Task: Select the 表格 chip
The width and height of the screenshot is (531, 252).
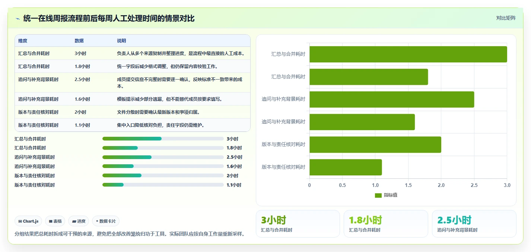Action: point(55,221)
